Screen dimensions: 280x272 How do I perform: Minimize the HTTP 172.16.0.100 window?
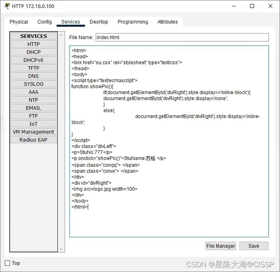(x=234, y=6)
